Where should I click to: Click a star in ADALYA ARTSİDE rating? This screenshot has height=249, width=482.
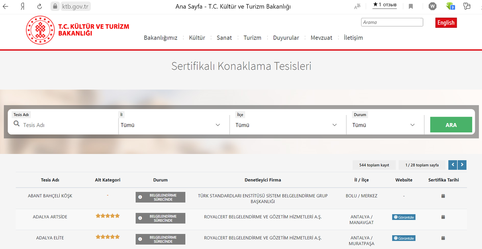click(107, 216)
